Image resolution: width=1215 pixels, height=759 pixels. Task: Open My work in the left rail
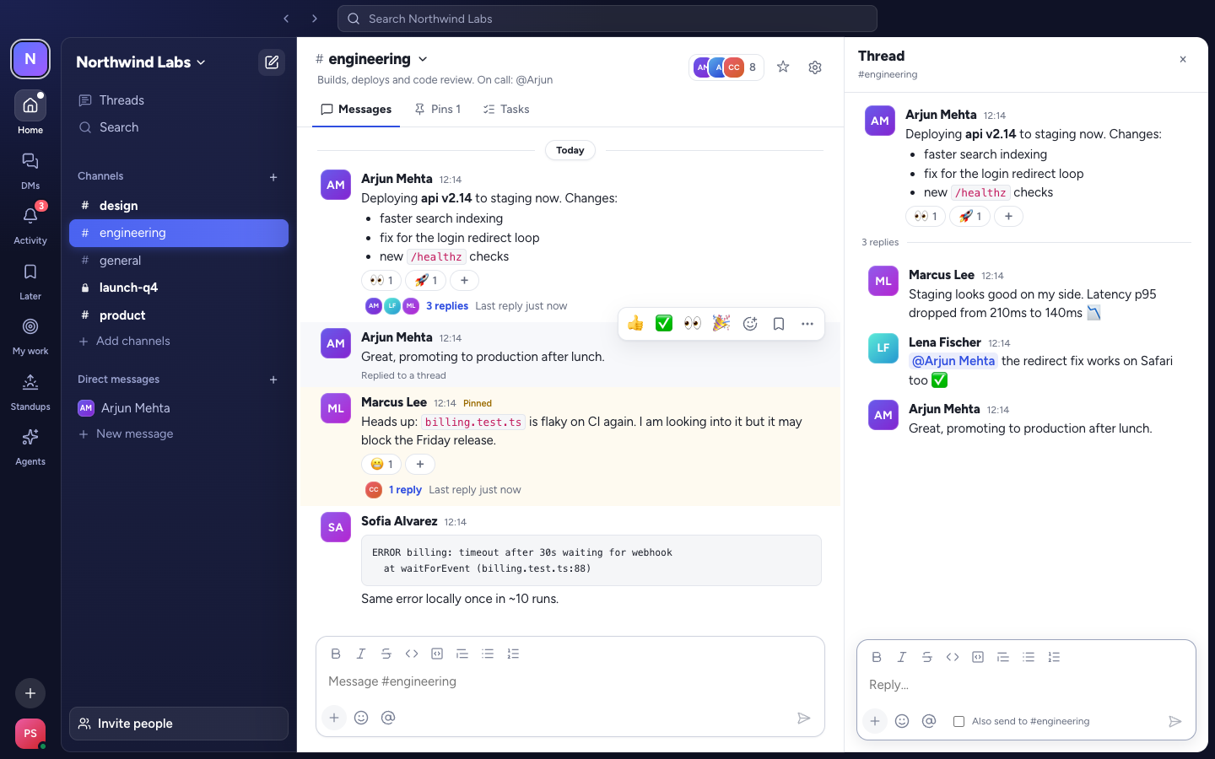click(30, 335)
